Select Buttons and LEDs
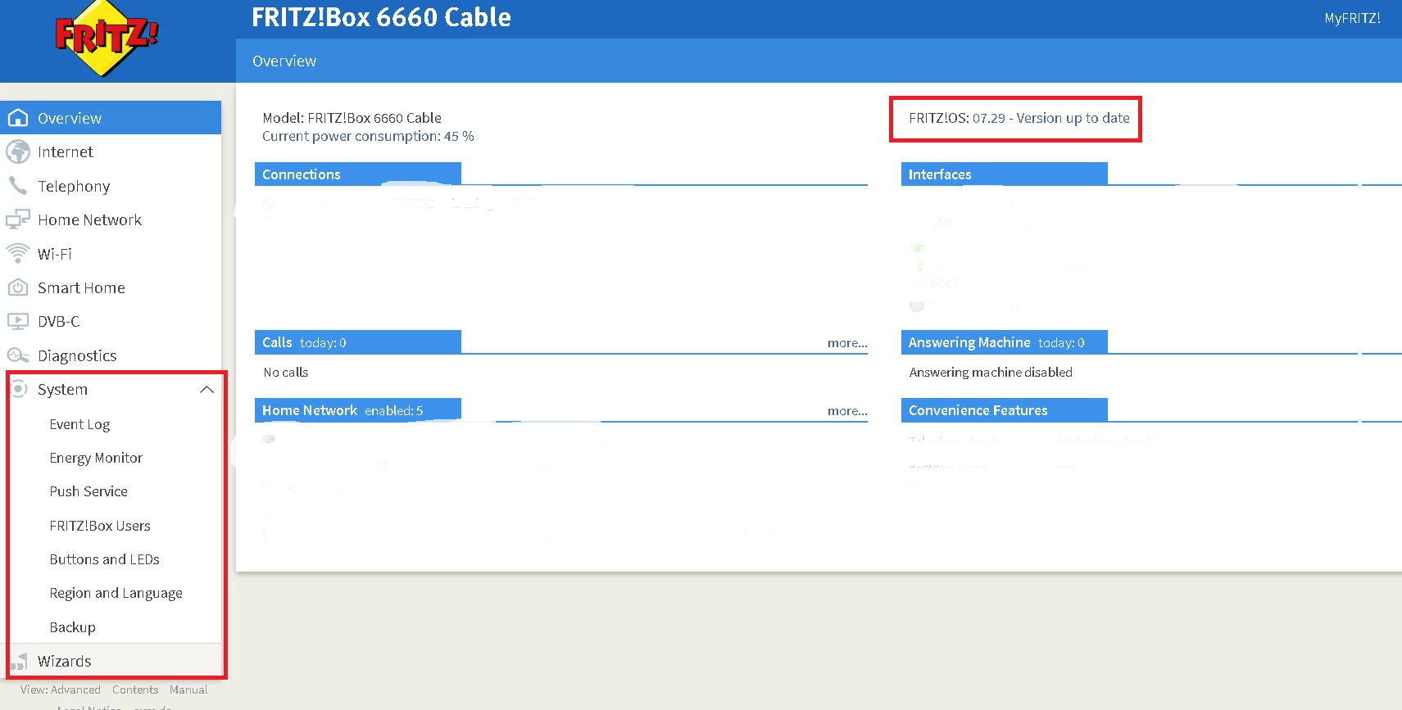 click(x=104, y=559)
